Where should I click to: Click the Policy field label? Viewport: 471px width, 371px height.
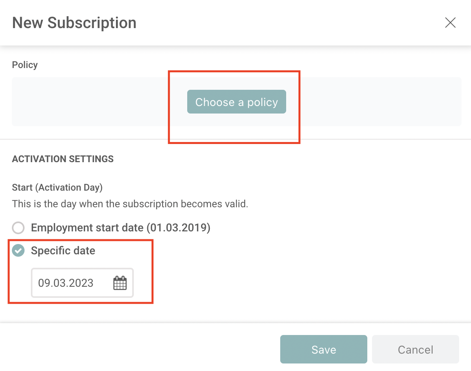pos(25,65)
